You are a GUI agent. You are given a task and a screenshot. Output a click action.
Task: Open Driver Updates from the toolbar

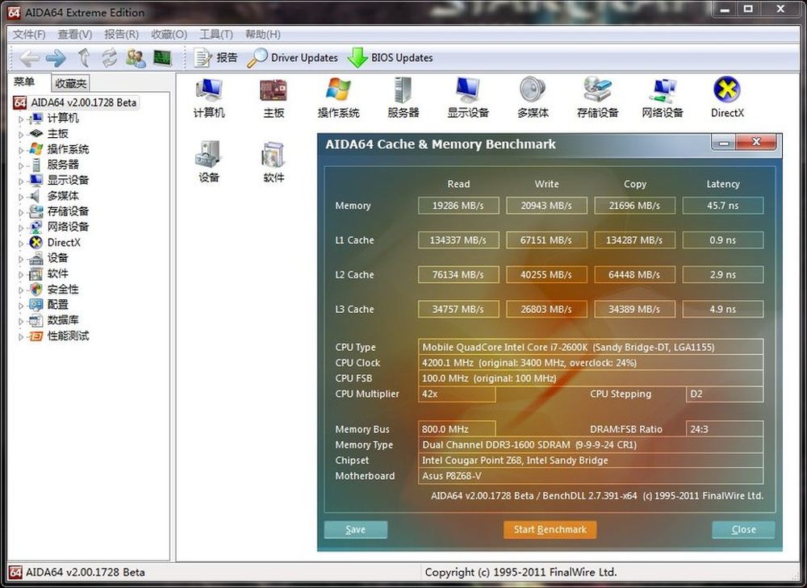292,57
